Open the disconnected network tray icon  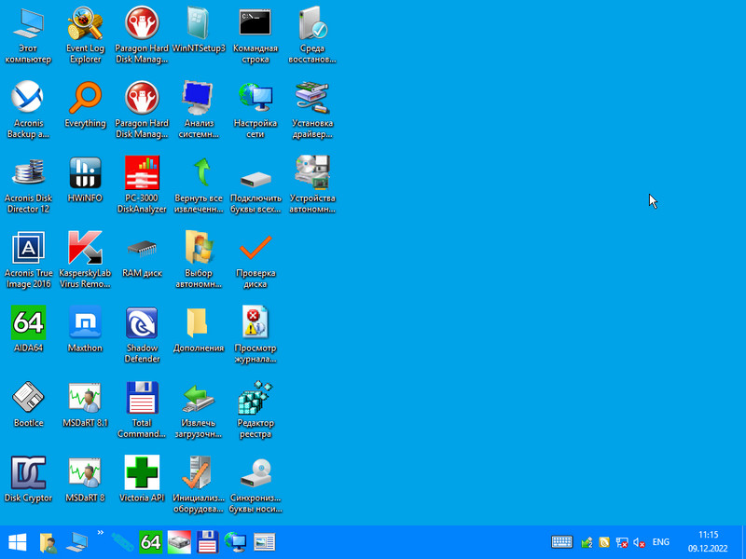point(621,542)
